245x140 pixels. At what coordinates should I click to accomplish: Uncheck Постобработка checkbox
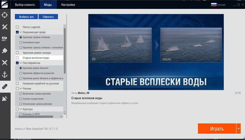tap(17, 63)
